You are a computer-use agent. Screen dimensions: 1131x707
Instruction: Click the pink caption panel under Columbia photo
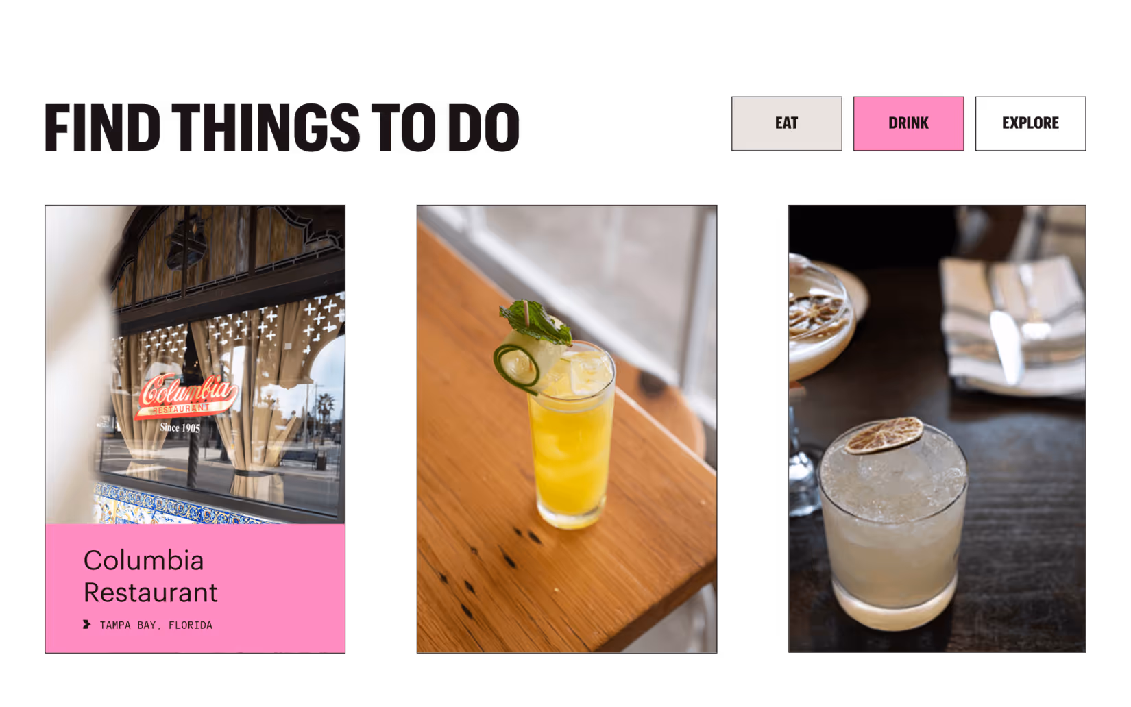pyautogui.click(x=195, y=588)
